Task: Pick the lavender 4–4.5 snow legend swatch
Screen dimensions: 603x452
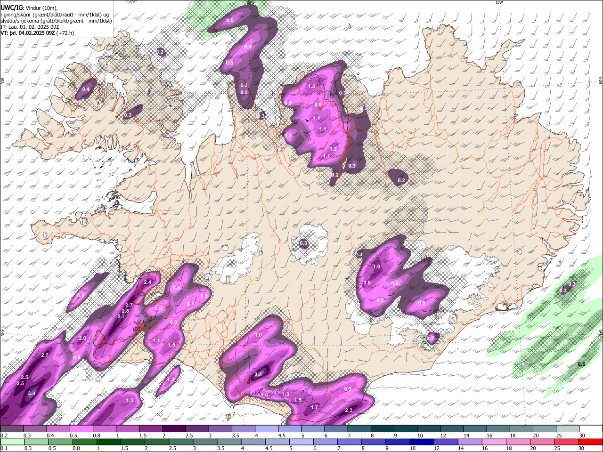Action: tap(266, 429)
